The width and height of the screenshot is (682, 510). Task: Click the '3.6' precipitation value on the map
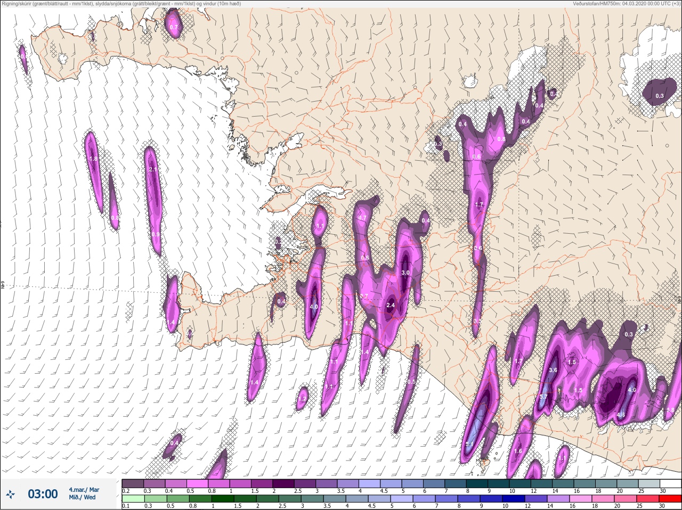pyautogui.click(x=553, y=370)
